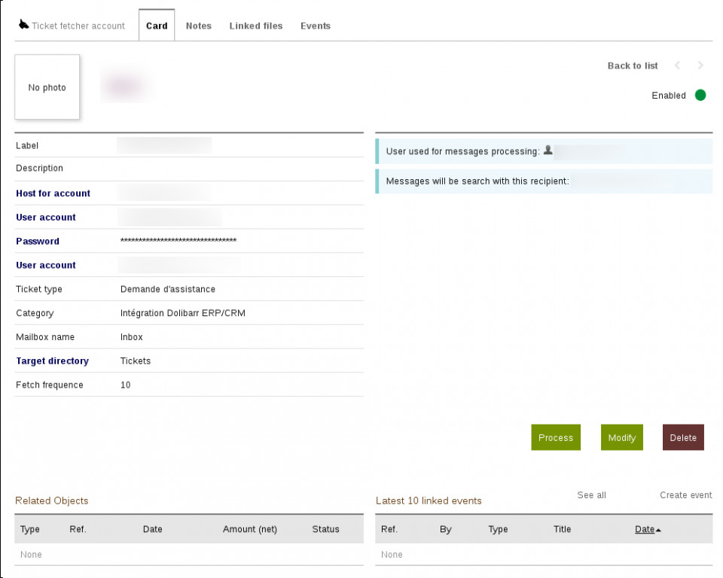Image resolution: width=723 pixels, height=578 pixels.
Task: Click the Ticket fetcher account icon
Action: coord(23,24)
